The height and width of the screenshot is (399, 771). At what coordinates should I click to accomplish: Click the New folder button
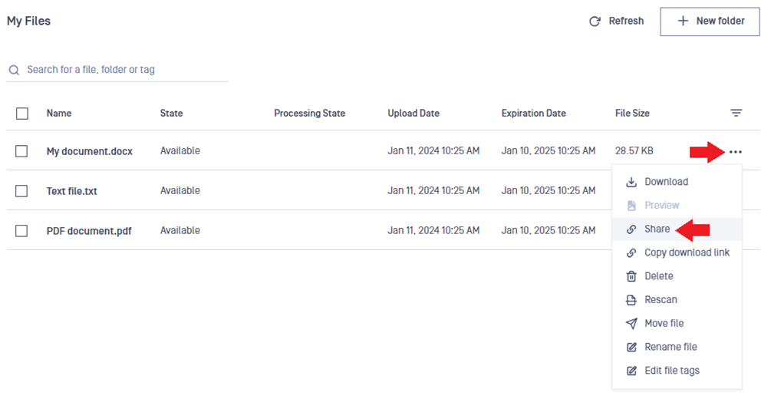(x=710, y=21)
